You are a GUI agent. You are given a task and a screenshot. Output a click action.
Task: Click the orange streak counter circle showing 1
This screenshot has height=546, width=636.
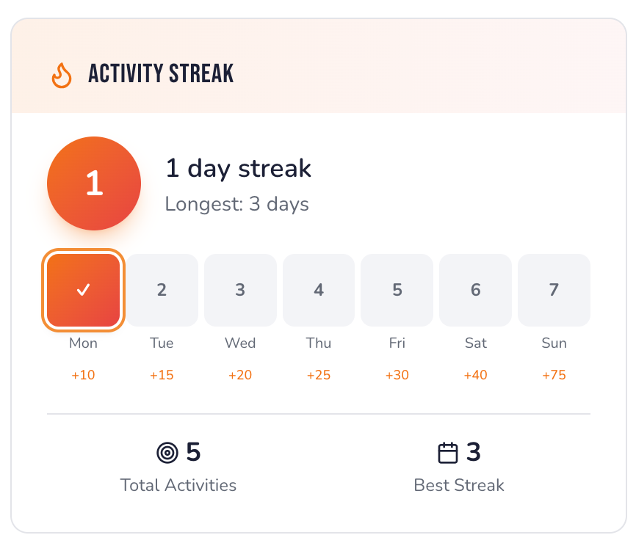[x=93, y=183]
